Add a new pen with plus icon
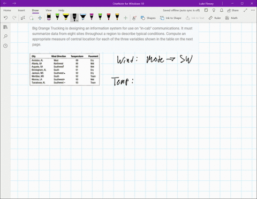The width and height of the screenshot is (257, 199). [x=125, y=18]
